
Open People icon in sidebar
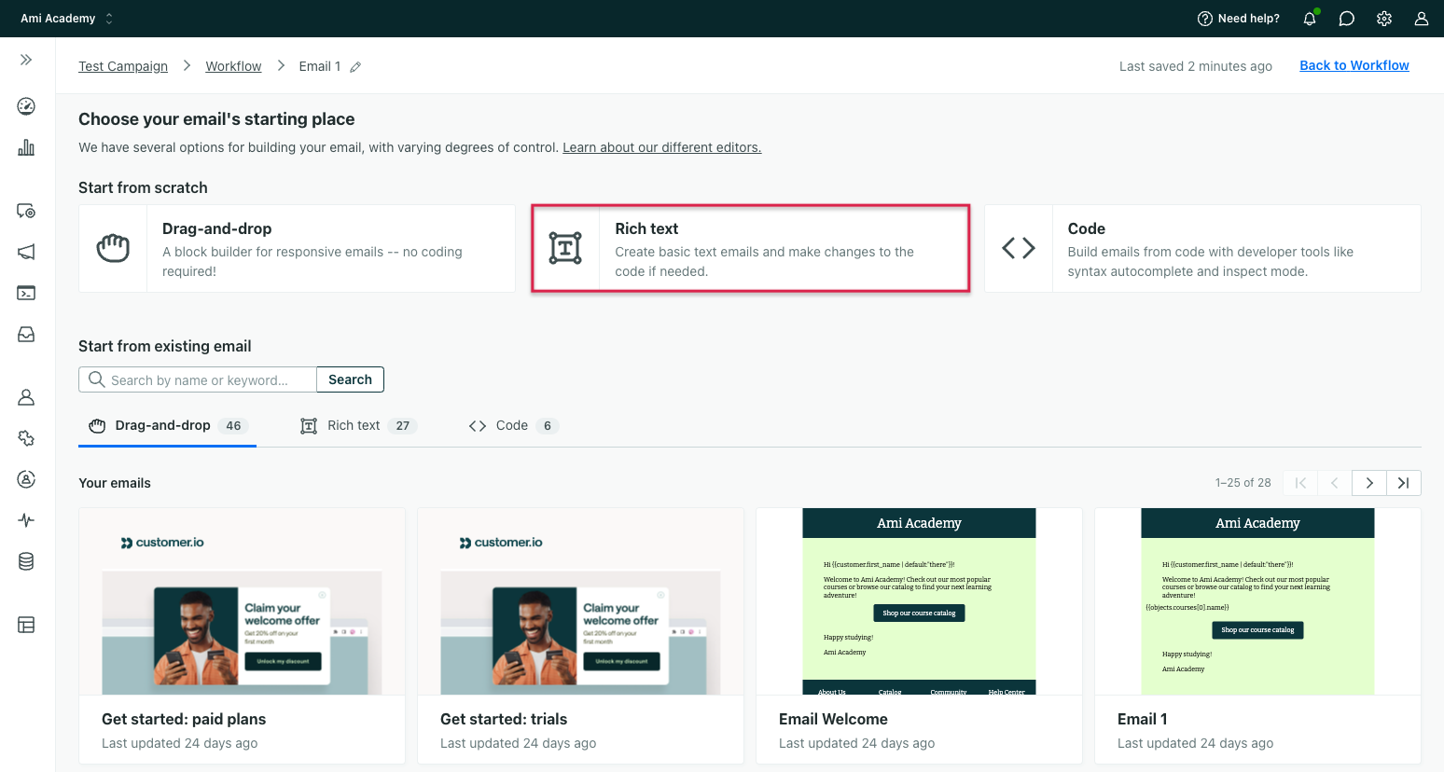pos(26,397)
